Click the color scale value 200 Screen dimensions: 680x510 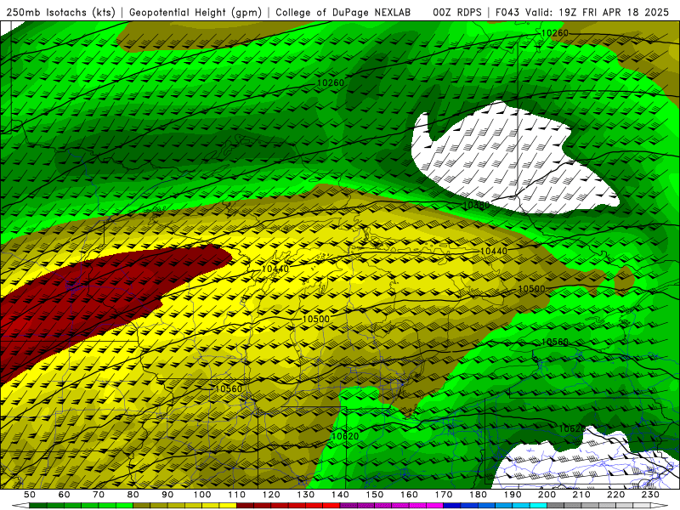(x=547, y=495)
